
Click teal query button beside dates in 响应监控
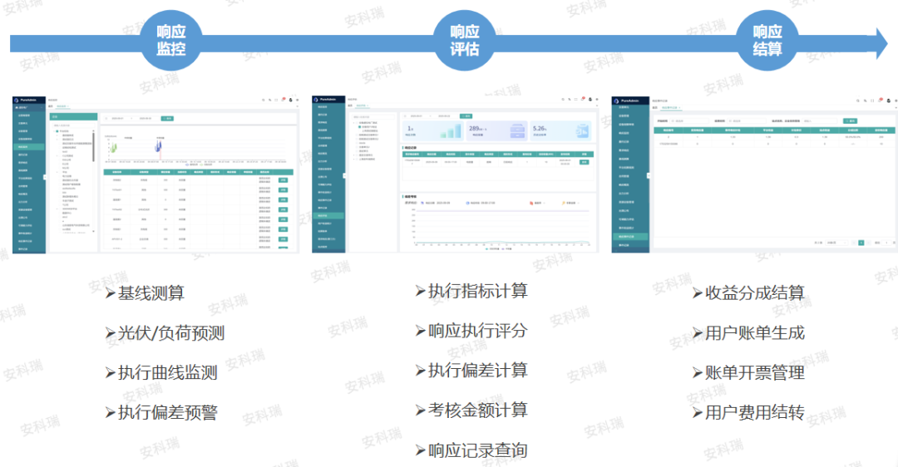pyautogui.click(x=167, y=118)
